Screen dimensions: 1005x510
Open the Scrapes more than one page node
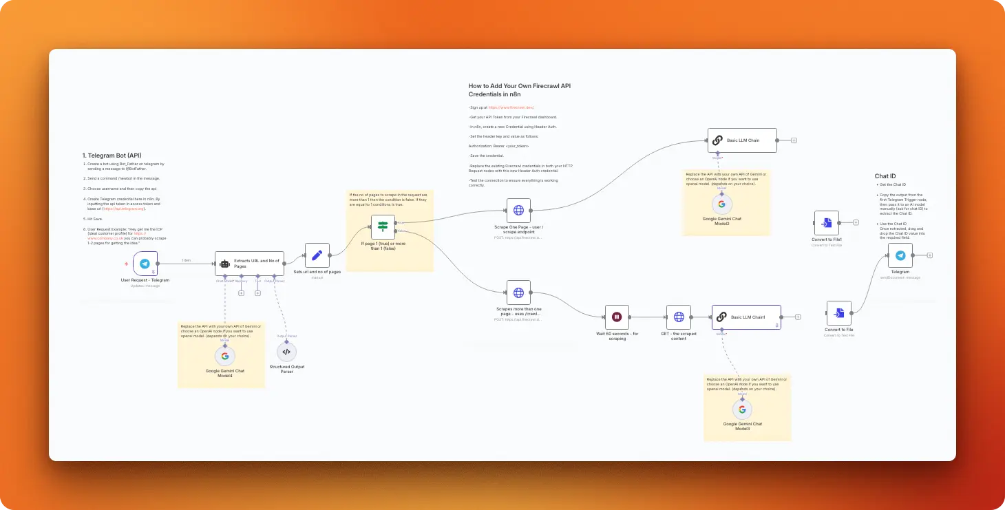(x=518, y=291)
